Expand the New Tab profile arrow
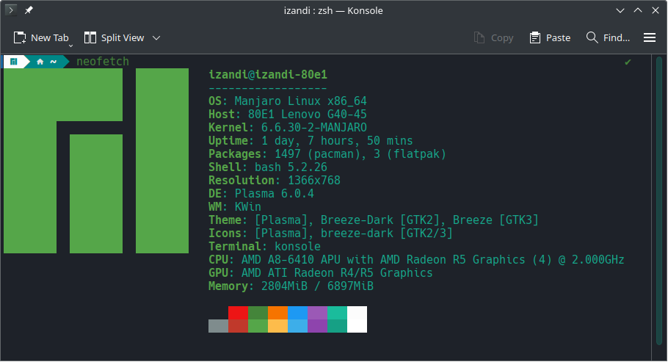 pos(70,46)
